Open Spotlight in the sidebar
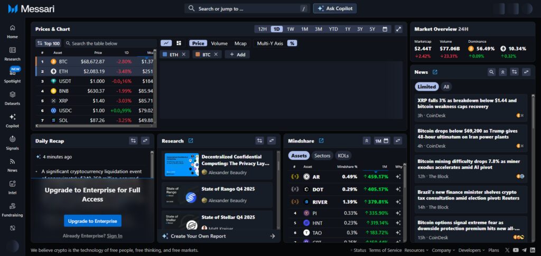541x256 pixels. (13, 76)
